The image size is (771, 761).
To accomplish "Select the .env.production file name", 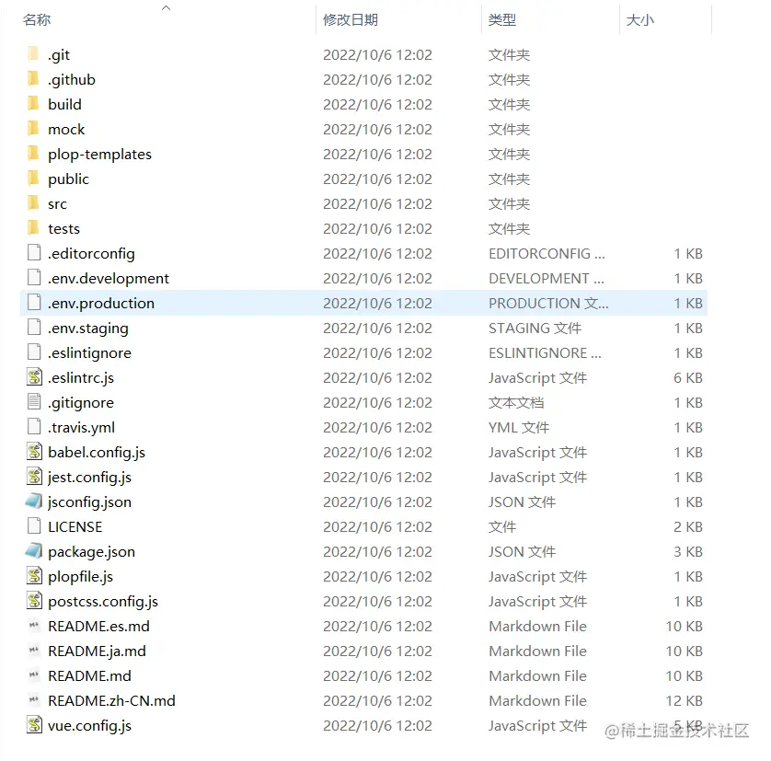I will [101, 303].
